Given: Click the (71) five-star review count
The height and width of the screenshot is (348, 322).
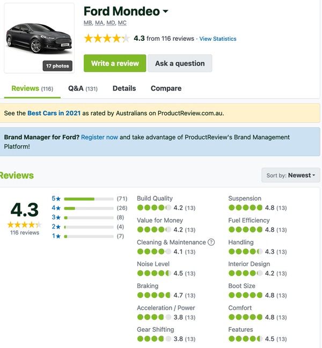Looking at the screenshot, I should pos(122,198).
